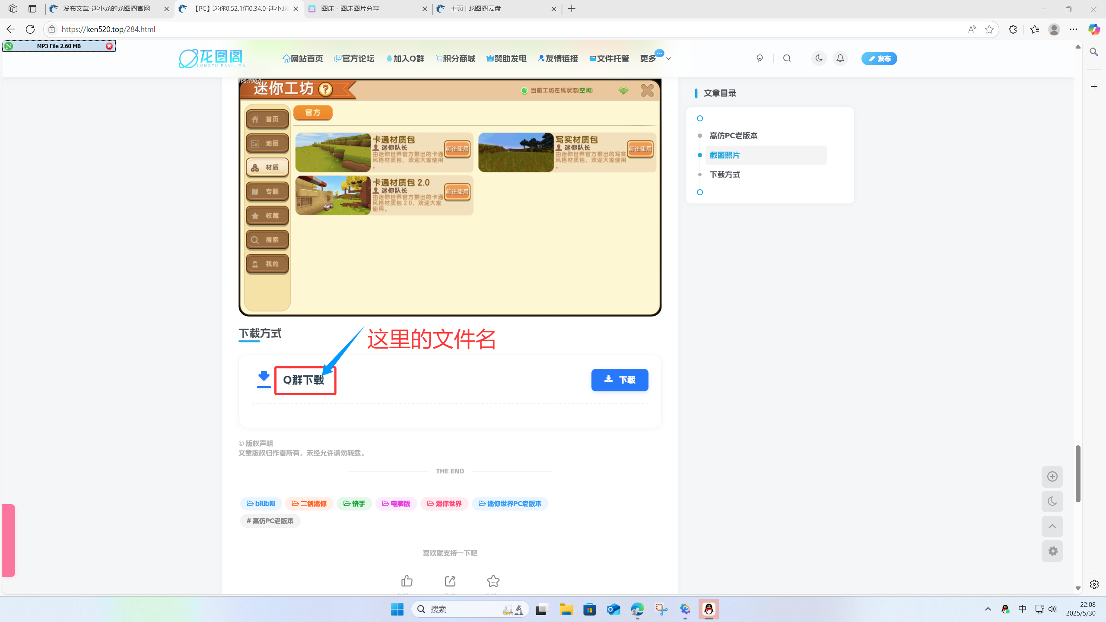Click floating plus circle button

pyautogui.click(x=1052, y=476)
